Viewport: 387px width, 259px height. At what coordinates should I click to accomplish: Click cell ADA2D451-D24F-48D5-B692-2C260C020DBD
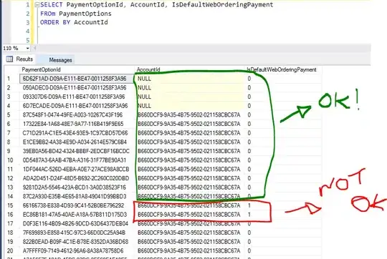(77, 178)
